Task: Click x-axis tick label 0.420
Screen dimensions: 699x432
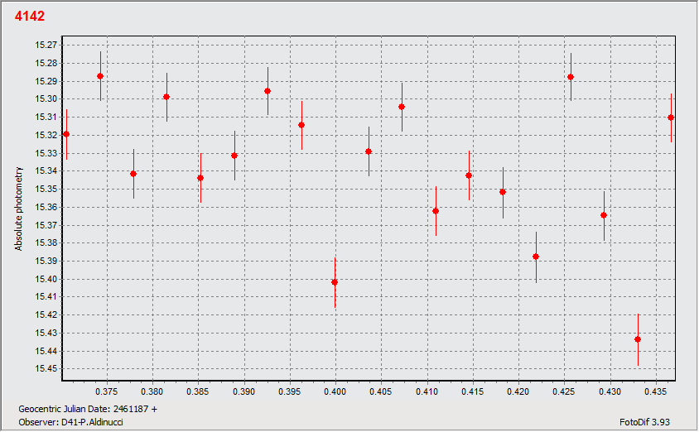Action: (518, 391)
